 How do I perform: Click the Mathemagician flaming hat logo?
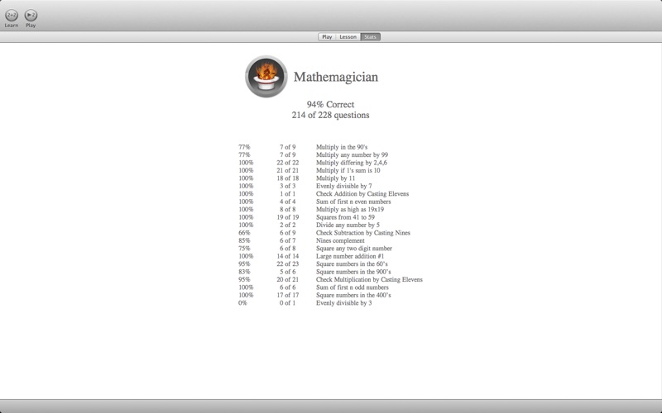(266, 77)
